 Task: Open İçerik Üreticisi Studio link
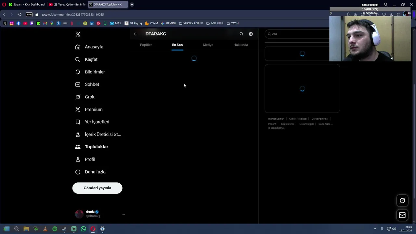click(98, 134)
